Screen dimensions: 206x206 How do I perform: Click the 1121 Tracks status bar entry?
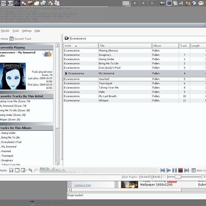pyautogui.click(x=137, y=177)
